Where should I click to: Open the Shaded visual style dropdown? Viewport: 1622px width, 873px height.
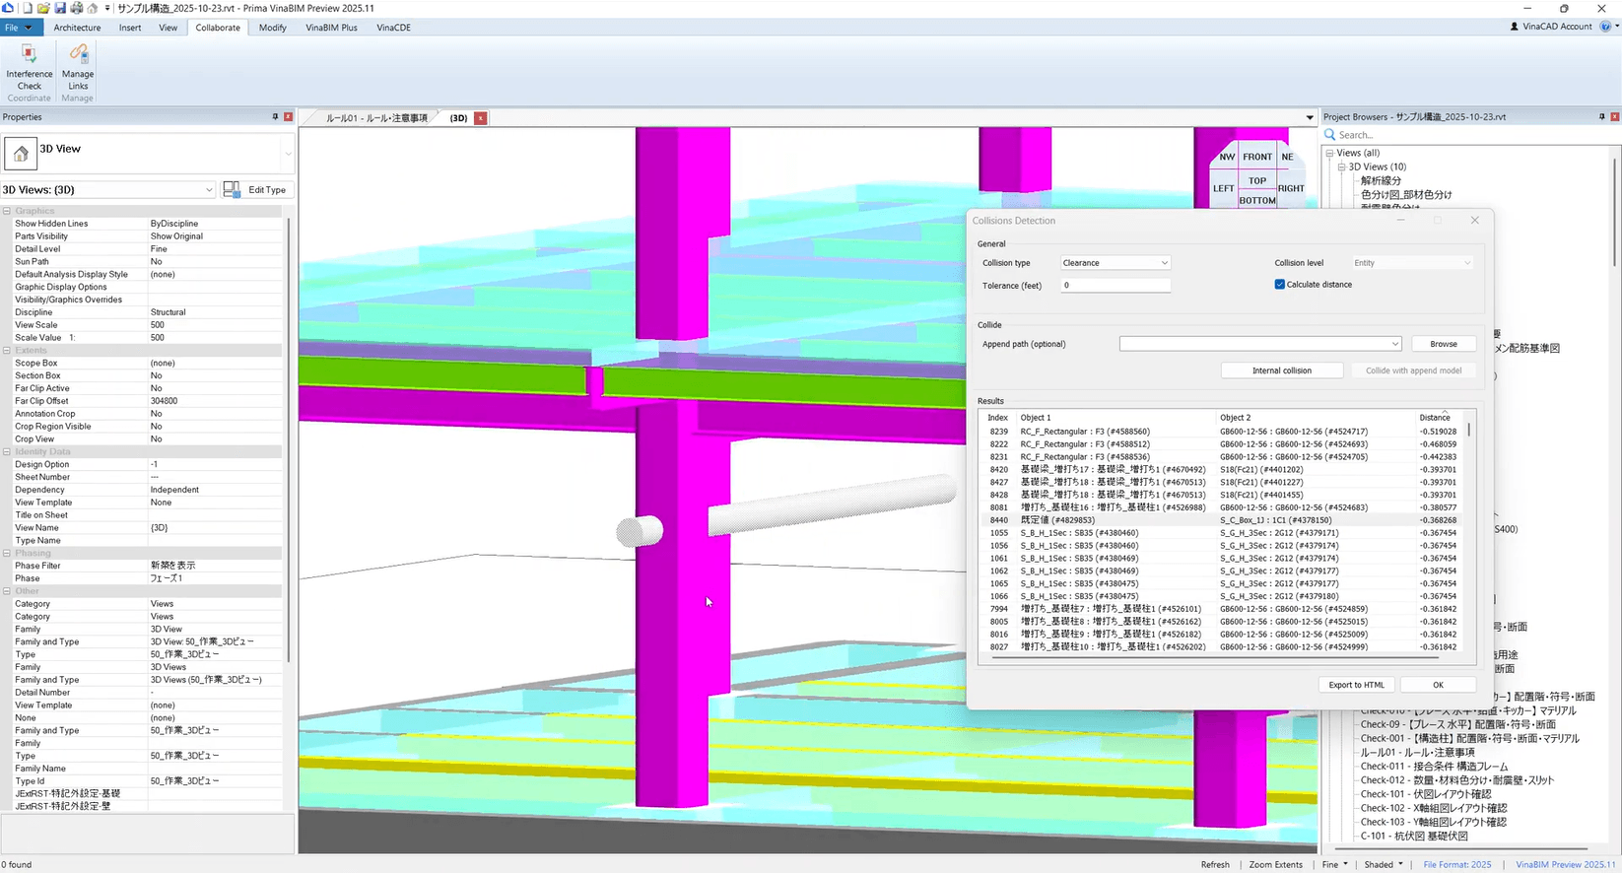[x=1384, y=864]
